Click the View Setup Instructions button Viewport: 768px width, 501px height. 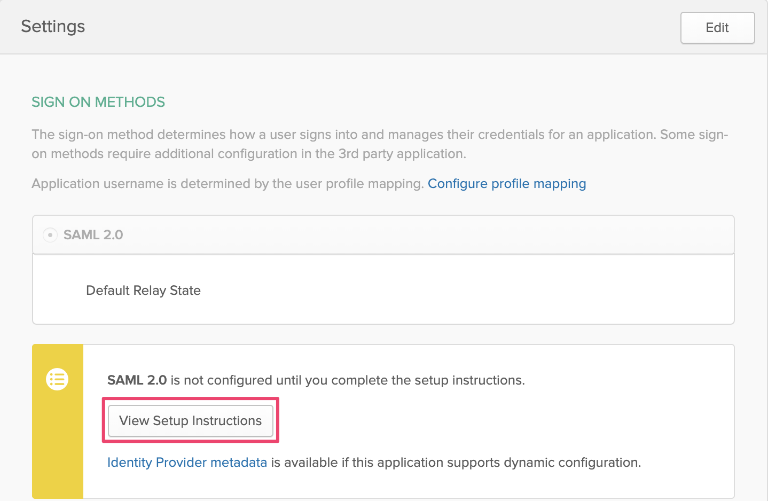coord(191,421)
